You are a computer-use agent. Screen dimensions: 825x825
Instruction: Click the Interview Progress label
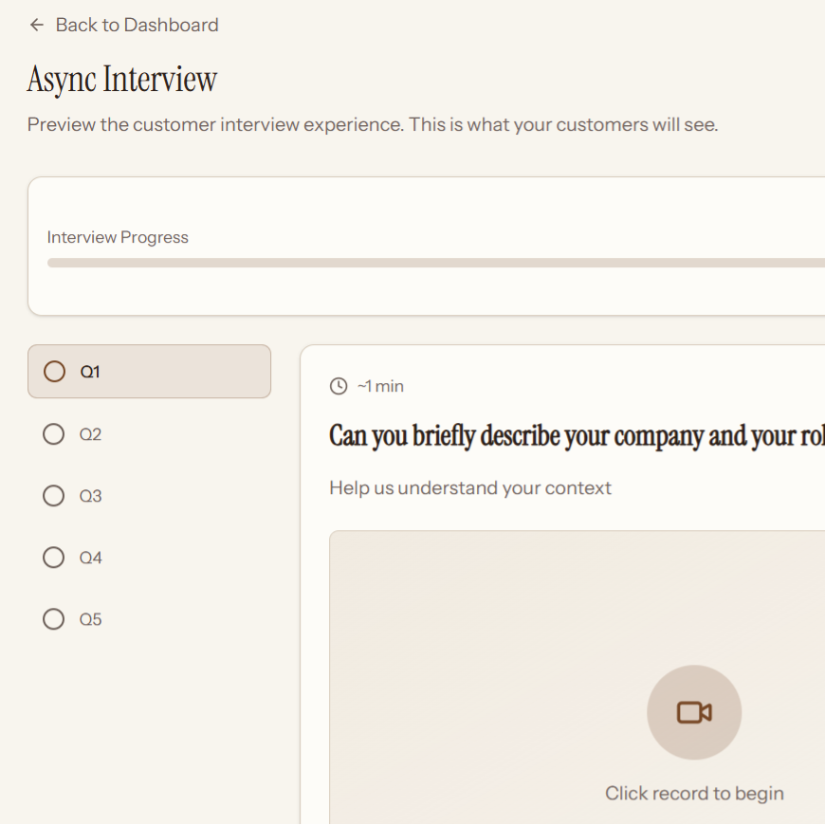118,237
